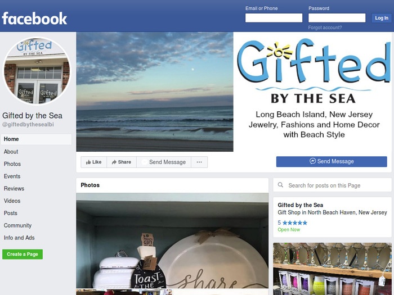This screenshot has height=295, width=394.
Task: Focus the Password field
Action: (337, 18)
